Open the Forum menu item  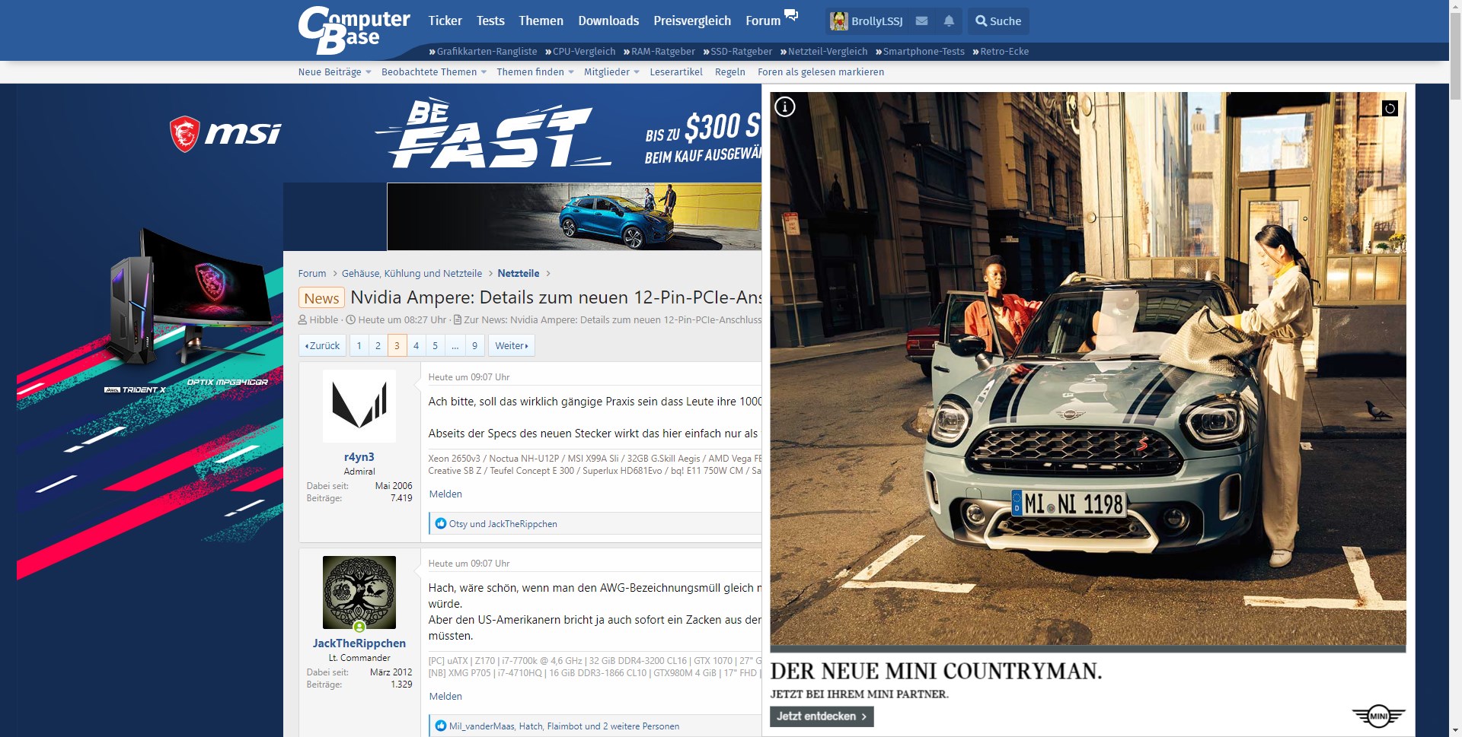coord(763,21)
